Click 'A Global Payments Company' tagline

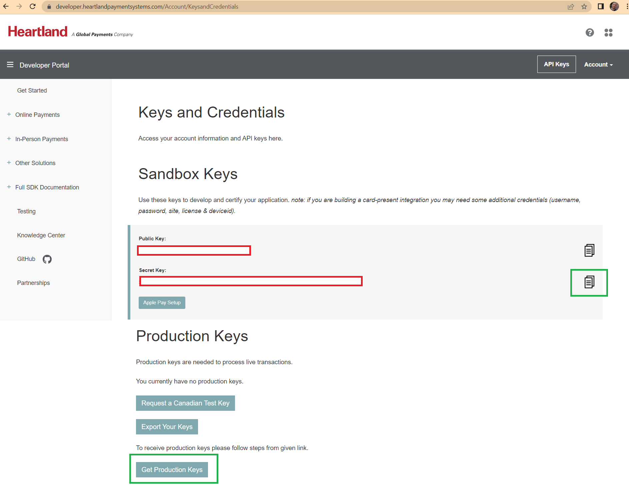point(102,34)
